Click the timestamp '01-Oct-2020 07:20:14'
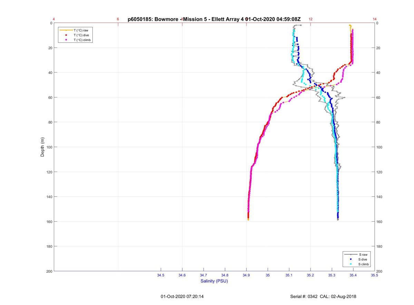 pyautogui.click(x=182, y=296)
